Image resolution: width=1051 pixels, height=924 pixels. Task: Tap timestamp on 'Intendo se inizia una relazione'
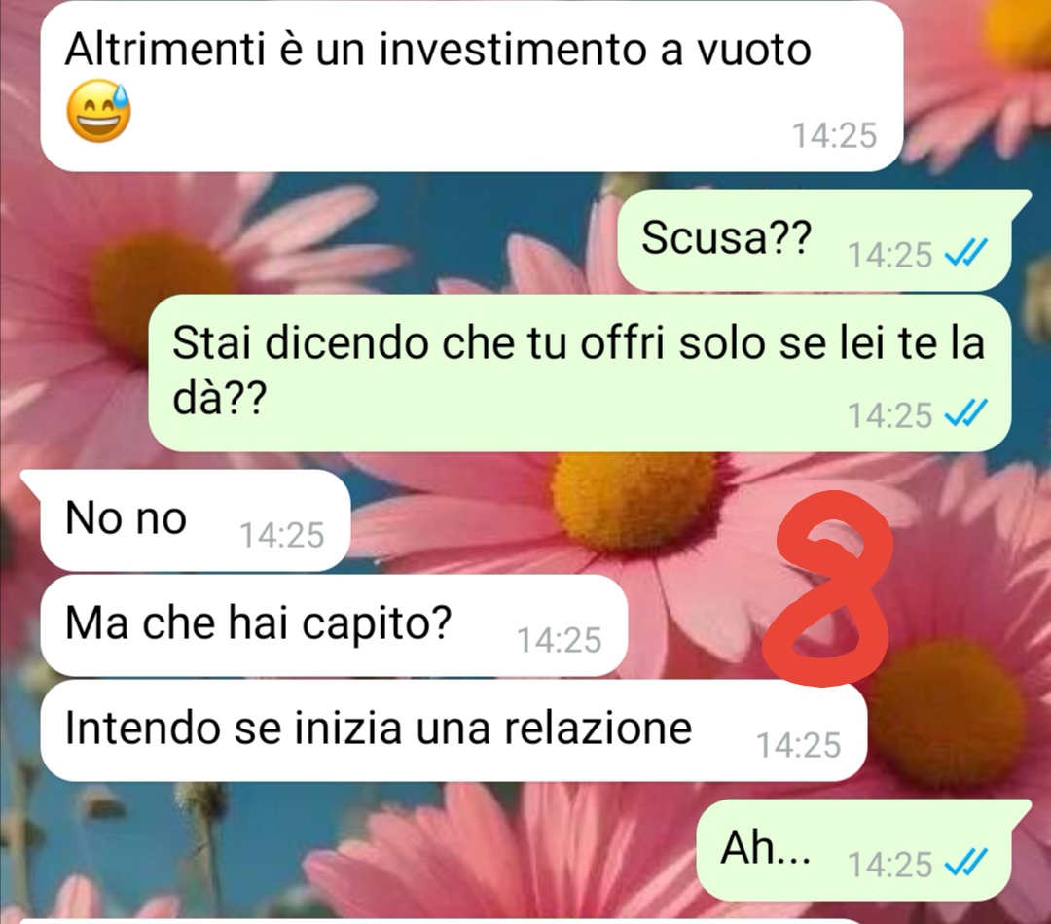pyautogui.click(x=798, y=744)
